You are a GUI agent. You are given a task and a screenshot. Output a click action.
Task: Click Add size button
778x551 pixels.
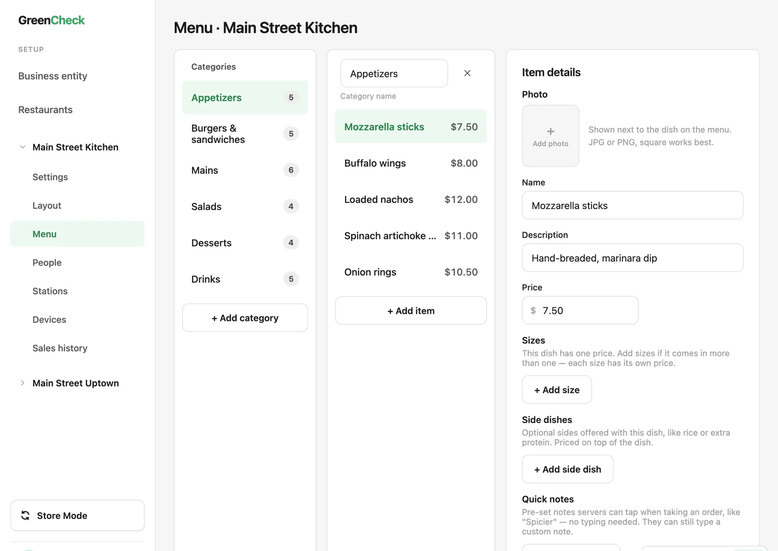[557, 390]
